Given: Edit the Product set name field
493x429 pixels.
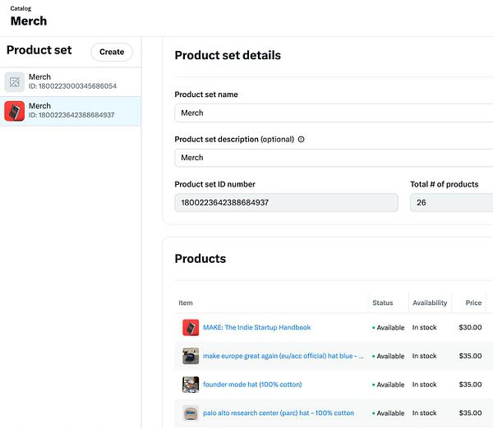Looking at the screenshot, I should pos(333,113).
